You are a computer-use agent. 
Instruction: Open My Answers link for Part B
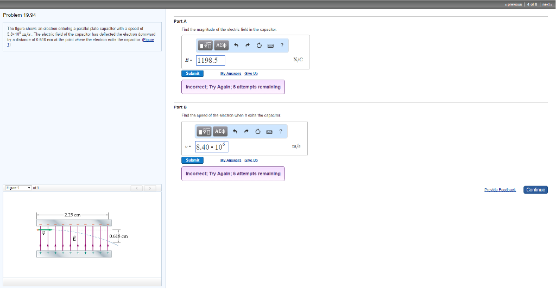pos(231,160)
